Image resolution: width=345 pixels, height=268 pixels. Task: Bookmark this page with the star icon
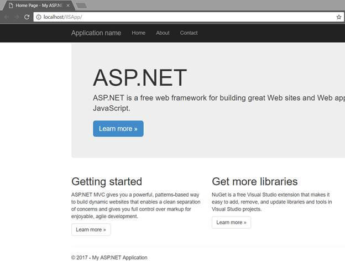tap(338, 17)
